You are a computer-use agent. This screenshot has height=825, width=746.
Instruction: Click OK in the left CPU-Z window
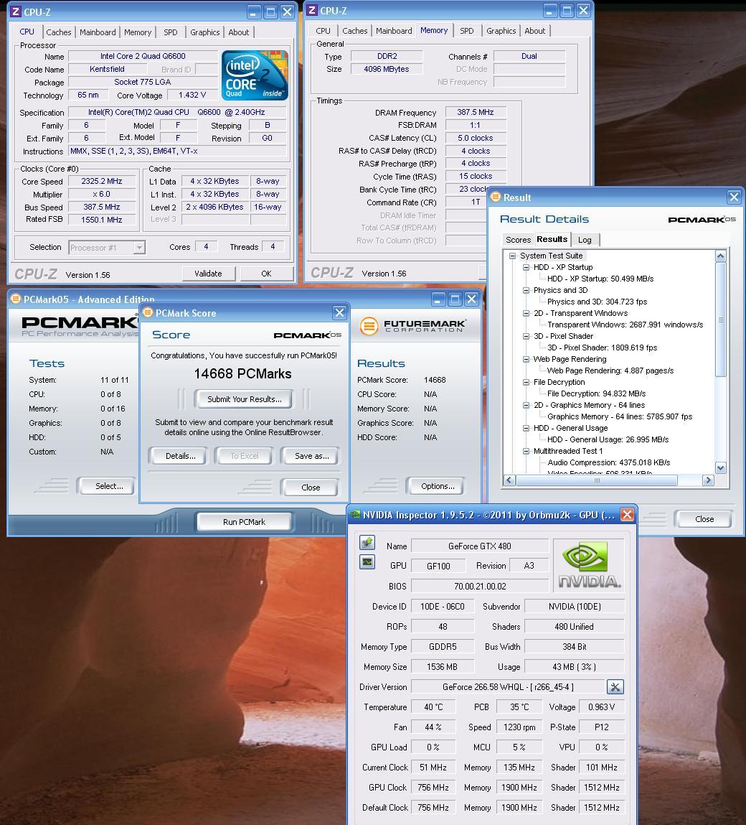click(267, 274)
